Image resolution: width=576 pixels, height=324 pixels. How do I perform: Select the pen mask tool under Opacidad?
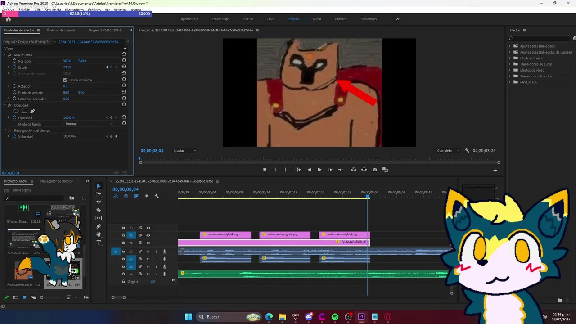click(32, 111)
